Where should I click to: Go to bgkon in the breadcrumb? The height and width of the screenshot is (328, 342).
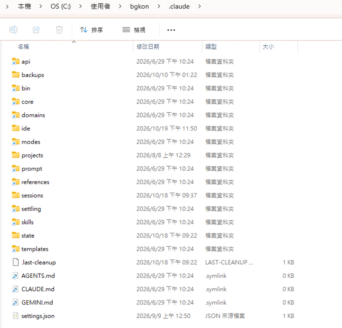click(139, 6)
